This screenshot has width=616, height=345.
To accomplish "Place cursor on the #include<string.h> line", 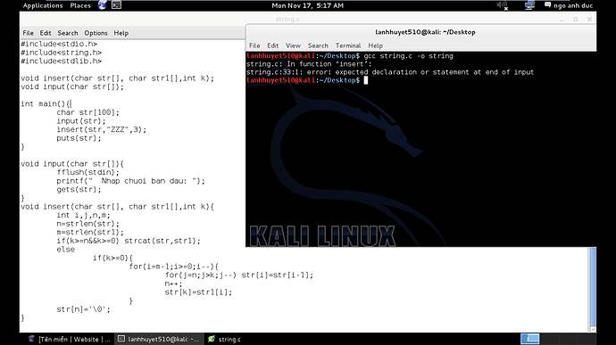I will click(62, 53).
